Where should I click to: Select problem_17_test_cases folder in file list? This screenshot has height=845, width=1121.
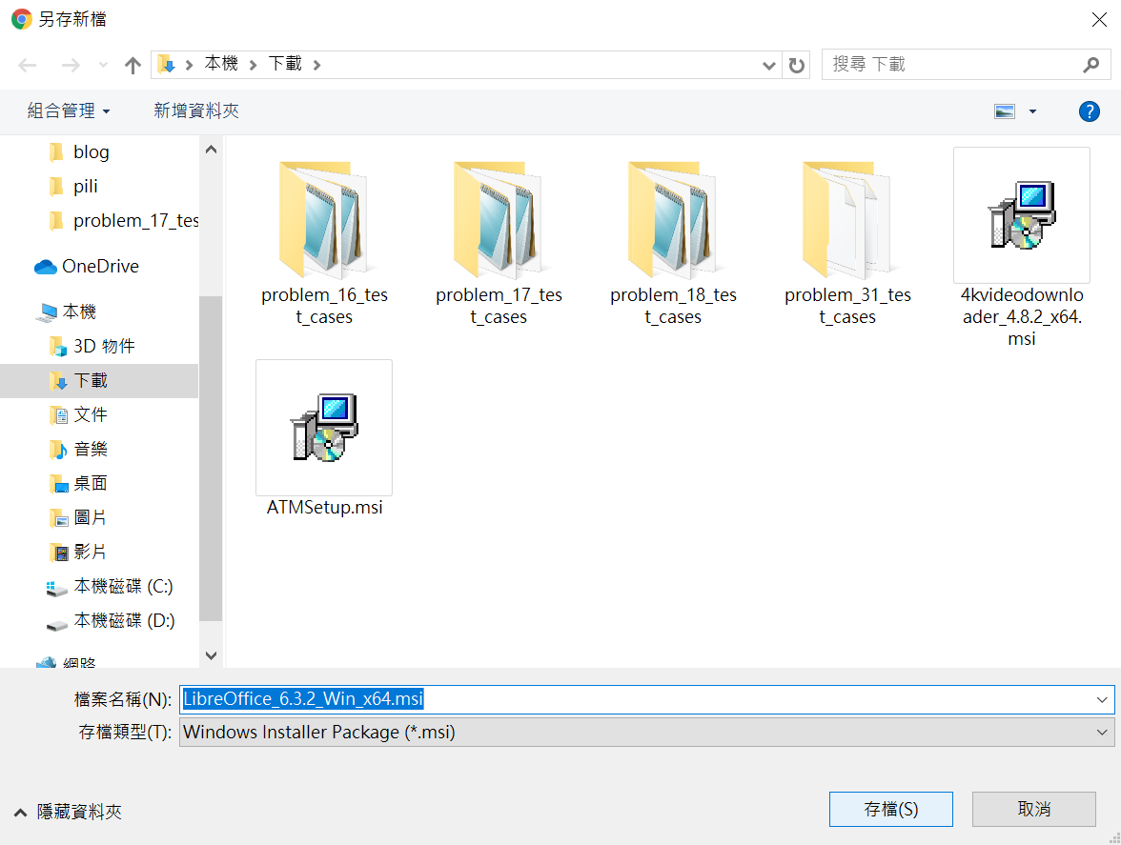(499, 243)
